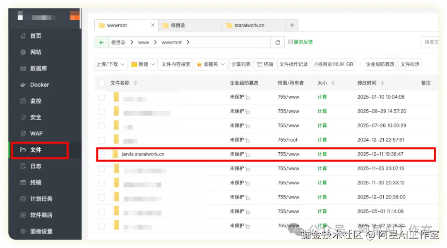Viewport: 447px width, 248px height.
Task: Check the jarvis.staraiwork.cn row checkbox
Action: click(101, 154)
